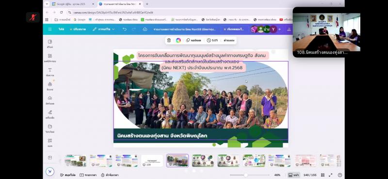Open the Apps panel in sidebar

[x=50, y=142]
